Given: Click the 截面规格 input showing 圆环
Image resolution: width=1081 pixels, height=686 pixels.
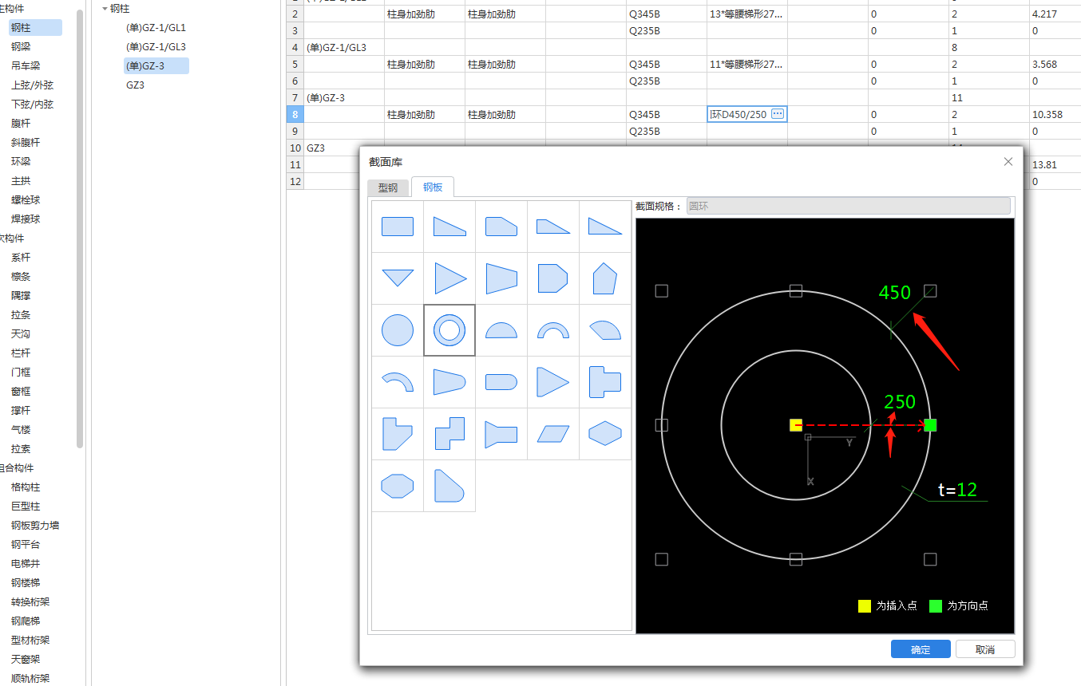Looking at the screenshot, I should tap(848, 206).
